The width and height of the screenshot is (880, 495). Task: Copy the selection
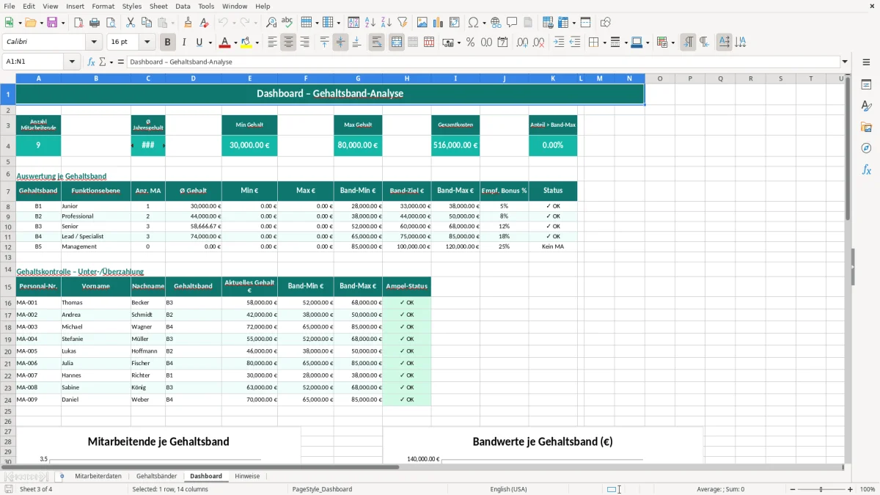click(x=147, y=23)
